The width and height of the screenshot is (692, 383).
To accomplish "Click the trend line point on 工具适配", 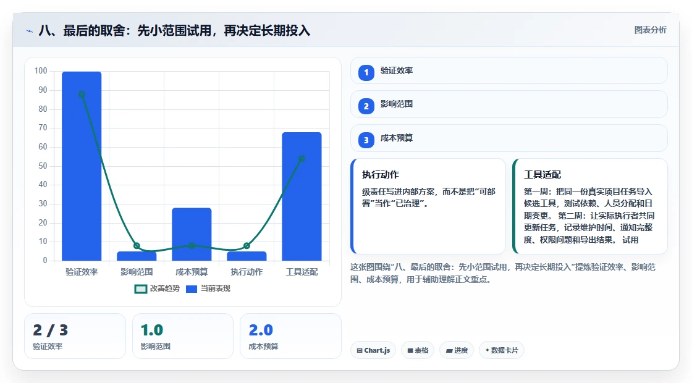I will tap(302, 158).
